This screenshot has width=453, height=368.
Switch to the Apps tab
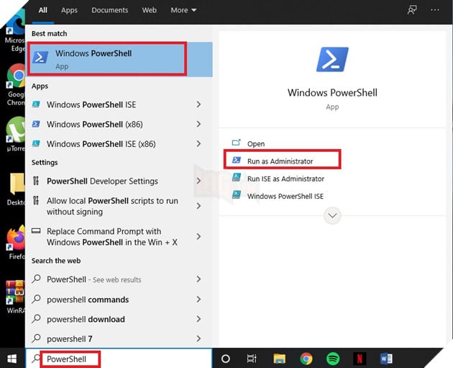coord(69,10)
